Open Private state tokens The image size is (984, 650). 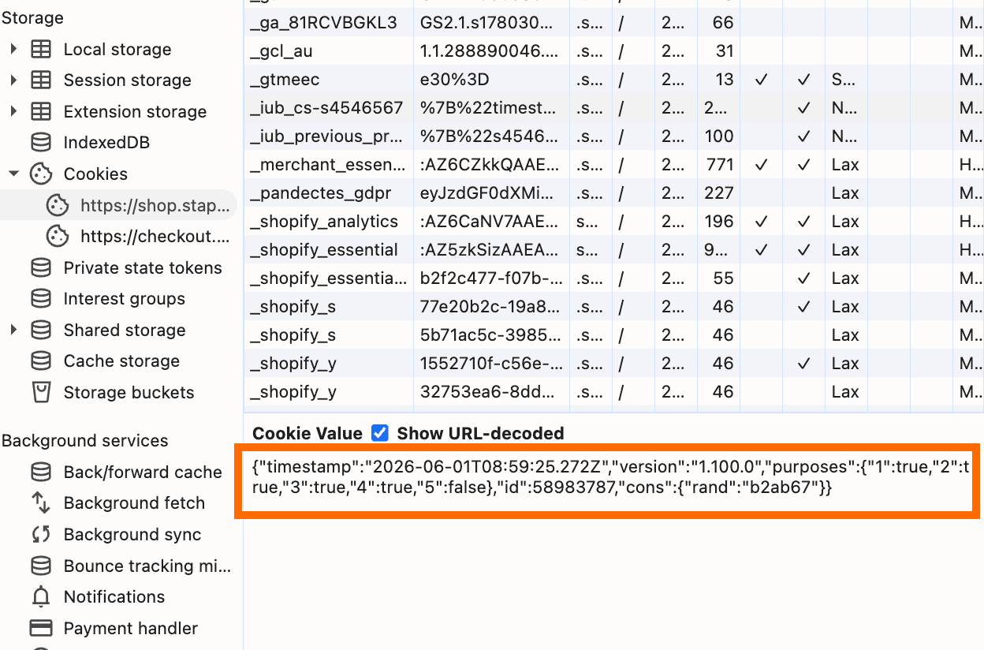[143, 268]
